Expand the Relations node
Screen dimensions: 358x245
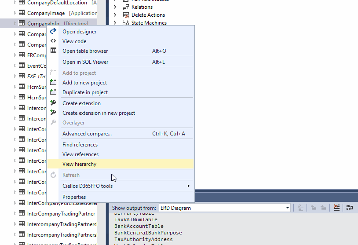115,7
